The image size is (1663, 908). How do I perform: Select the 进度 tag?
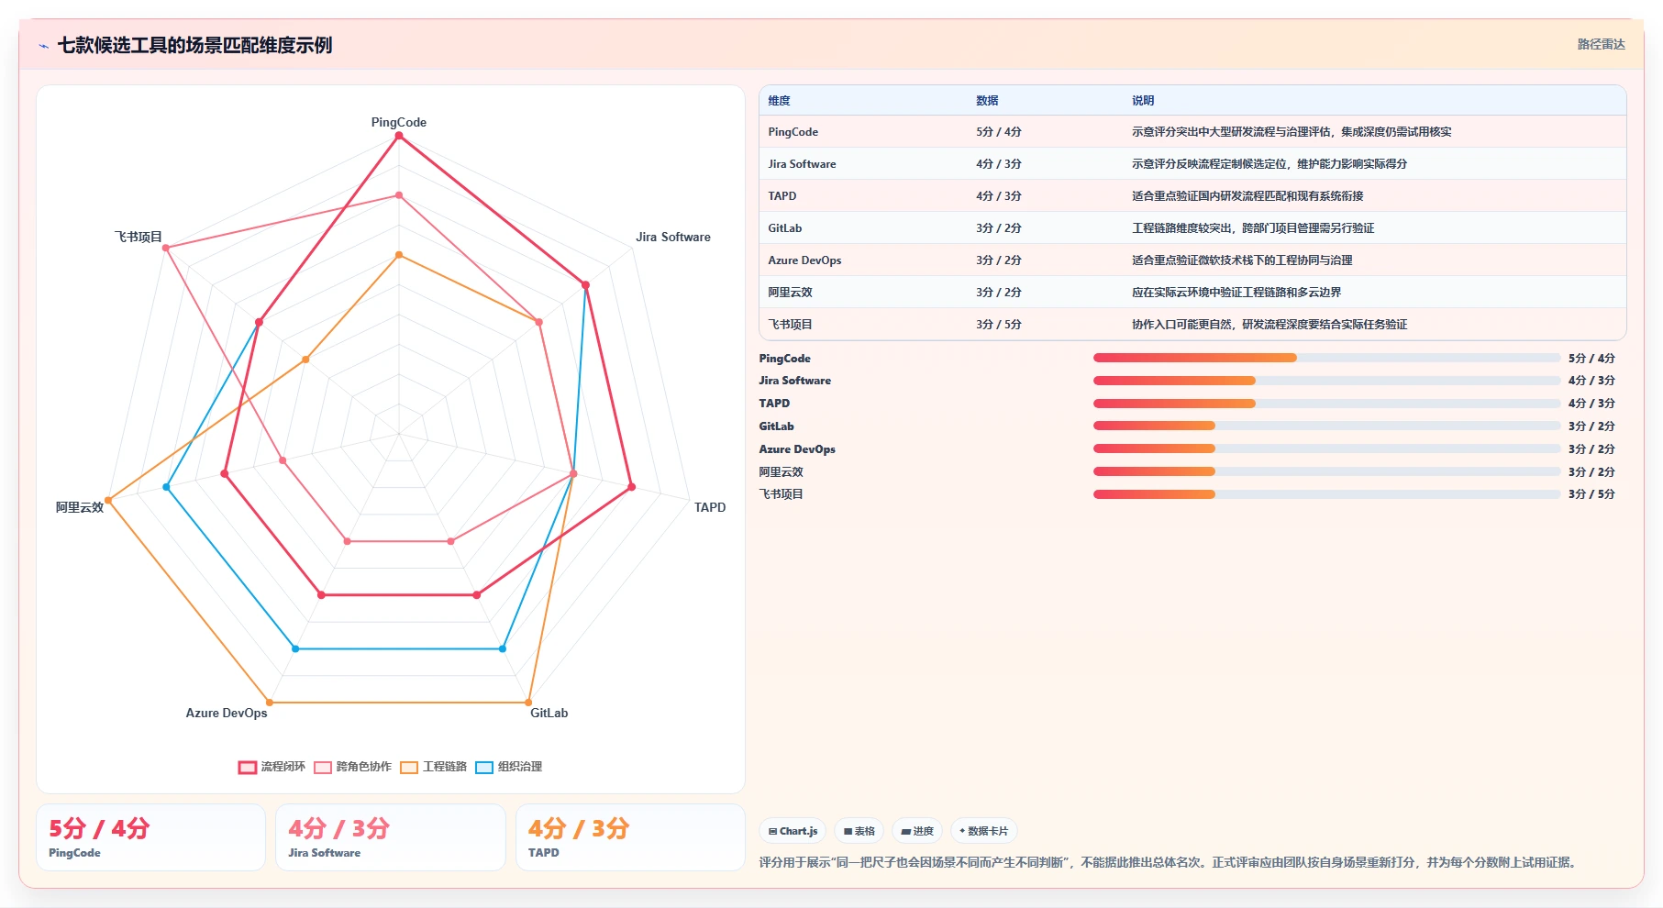point(917,831)
